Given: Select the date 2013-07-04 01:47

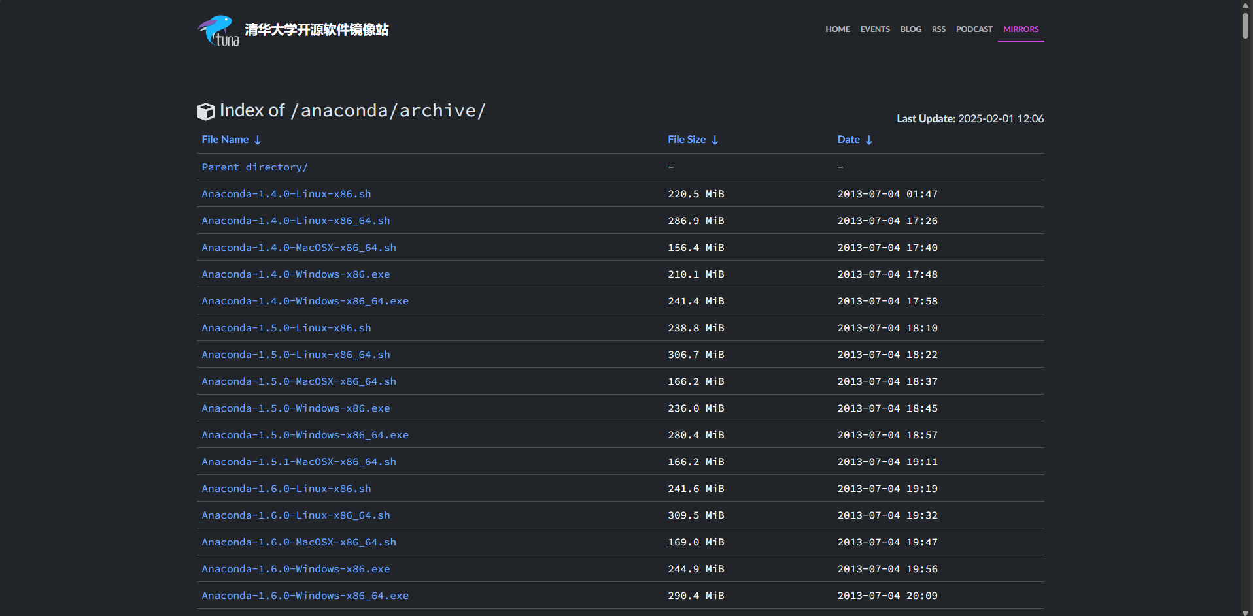Looking at the screenshot, I should [x=887, y=194].
